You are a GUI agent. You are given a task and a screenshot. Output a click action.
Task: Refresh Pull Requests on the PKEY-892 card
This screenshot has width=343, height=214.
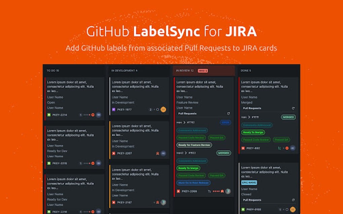(293, 108)
